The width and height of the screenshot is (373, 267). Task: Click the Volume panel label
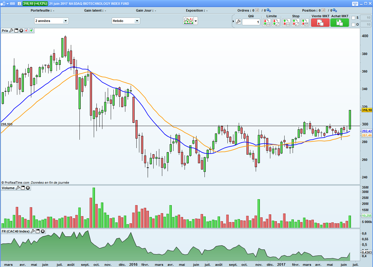coord(8,188)
